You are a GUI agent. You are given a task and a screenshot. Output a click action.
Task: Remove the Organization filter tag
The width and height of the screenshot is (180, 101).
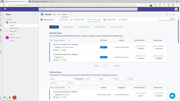pyautogui.click(x=84, y=79)
